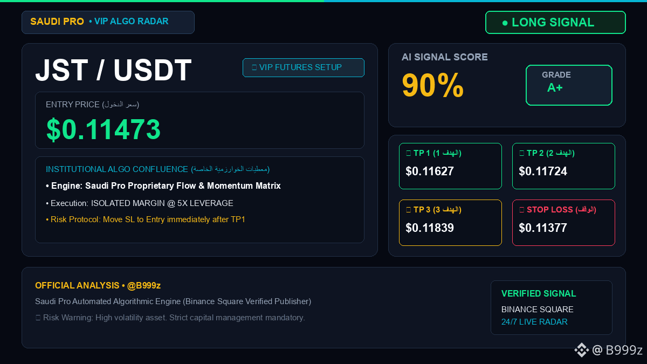The height and width of the screenshot is (364, 647).
Task: Click the Risk Protocol line in orange
Action: [x=146, y=219]
